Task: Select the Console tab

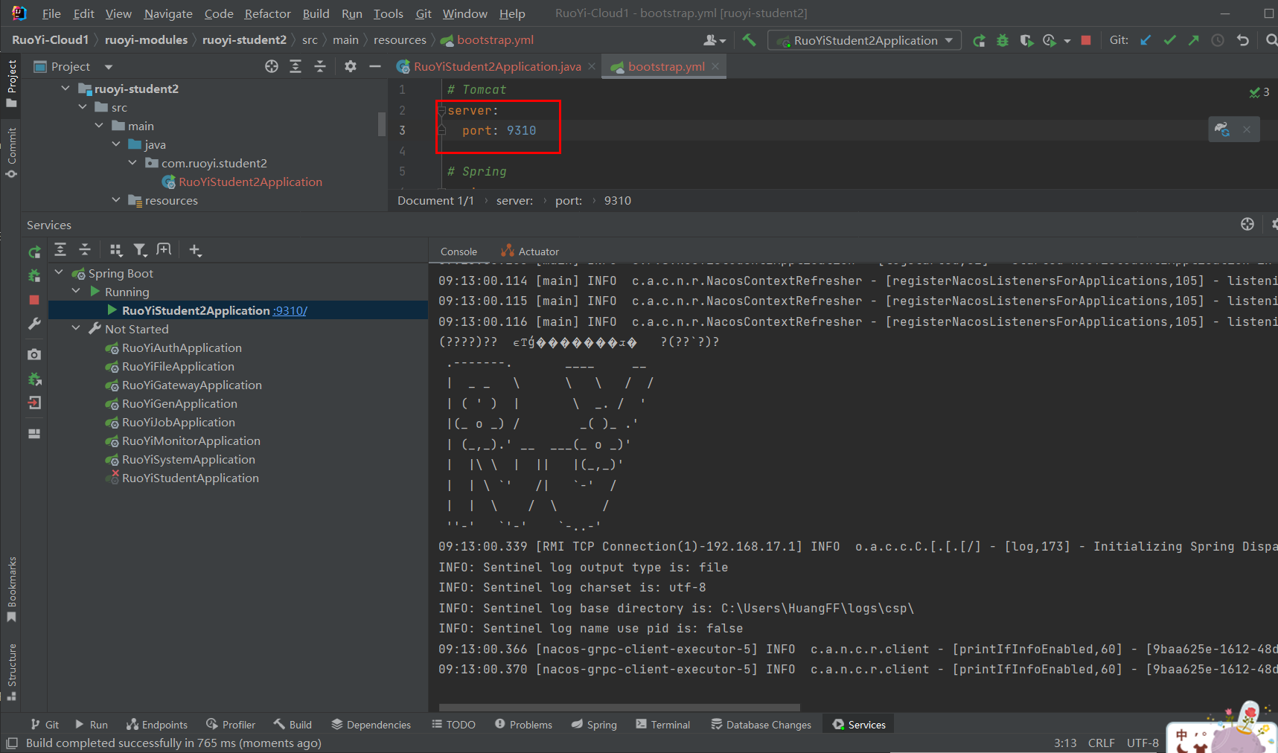Action: 459,251
